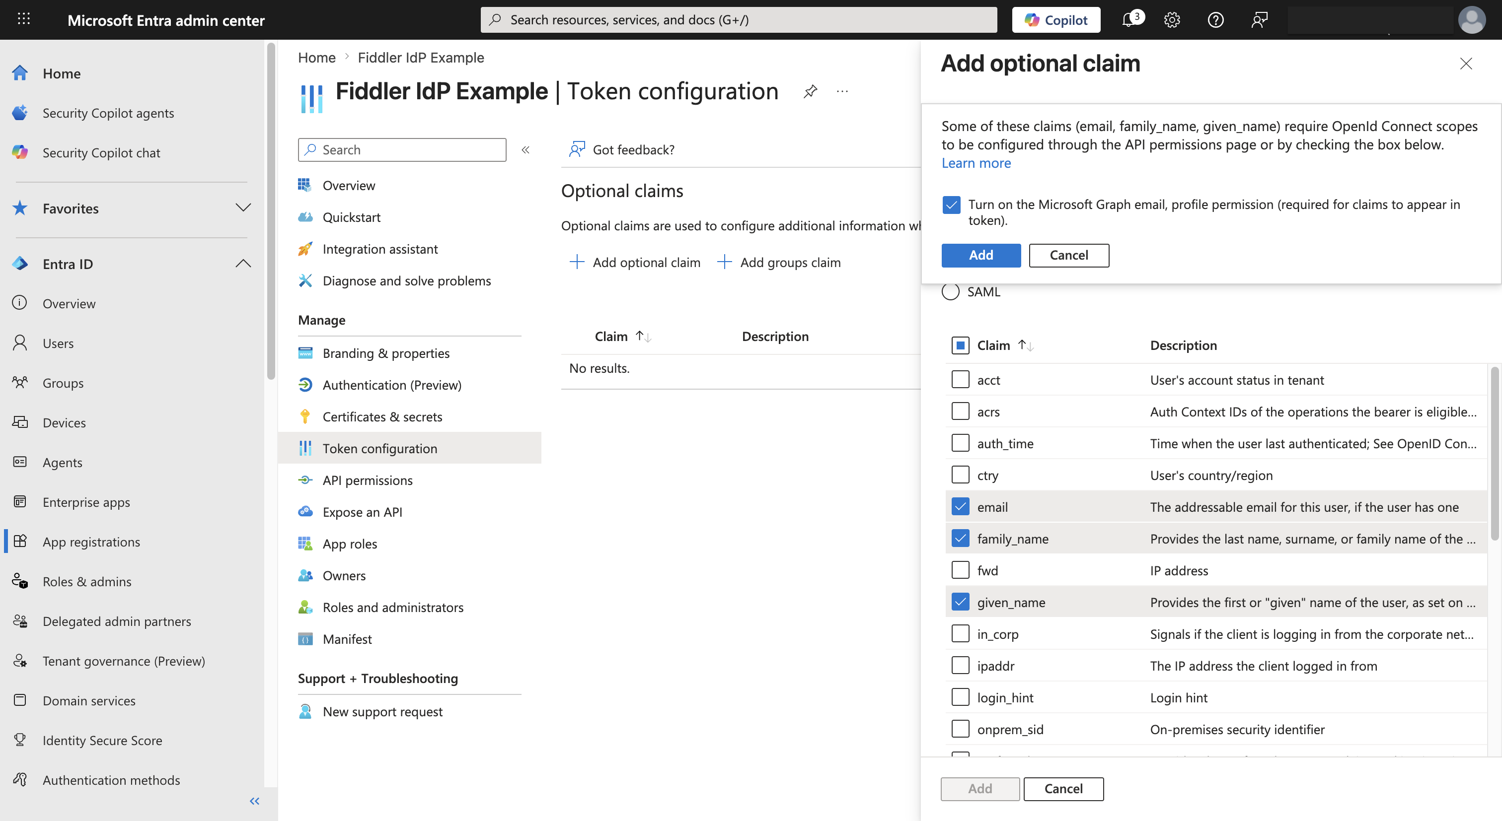Select the SAML token type radio
The image size is (1502, 821).
(950, 291)
